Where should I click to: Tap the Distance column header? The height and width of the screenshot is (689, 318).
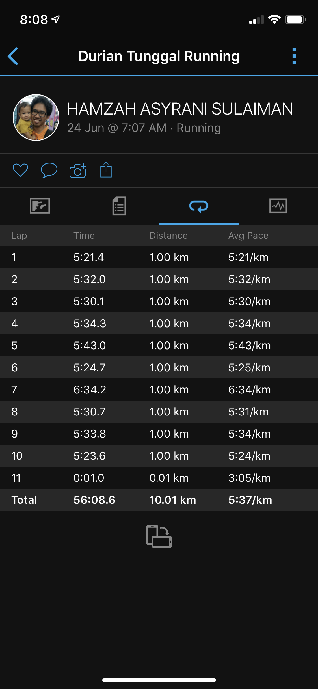coord(168,236)
